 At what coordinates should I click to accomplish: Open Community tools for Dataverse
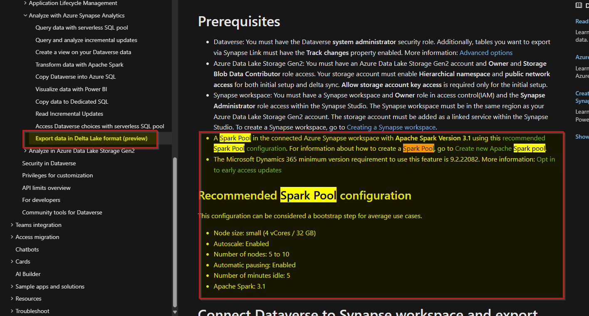[x=62, y=212]
